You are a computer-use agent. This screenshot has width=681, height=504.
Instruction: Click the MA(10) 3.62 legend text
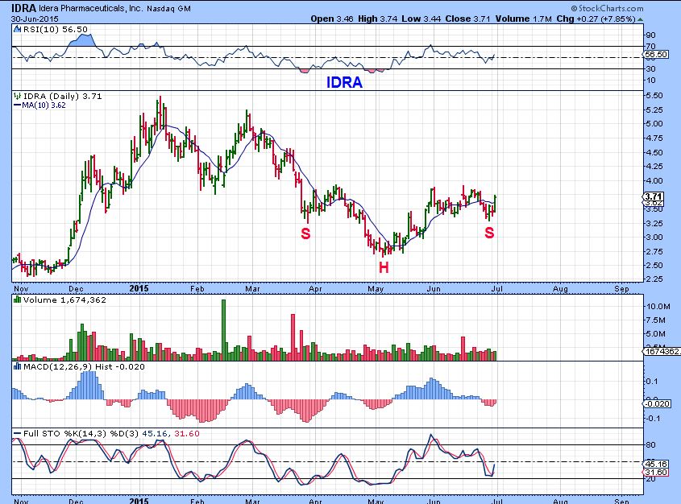tap(44, 105)
